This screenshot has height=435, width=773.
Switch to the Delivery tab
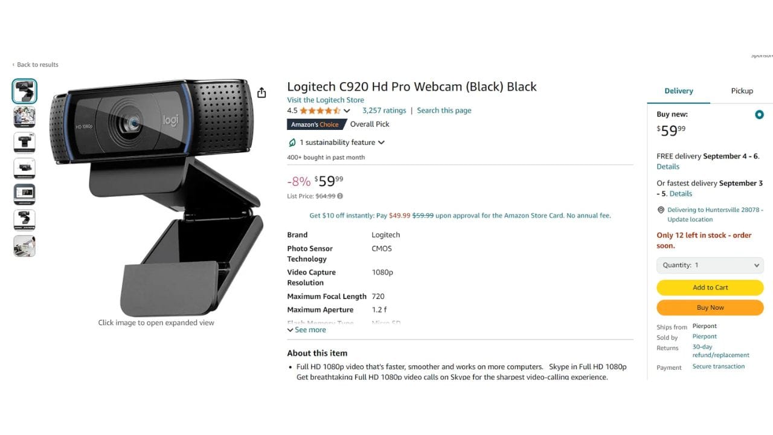[x=678, y=91]
